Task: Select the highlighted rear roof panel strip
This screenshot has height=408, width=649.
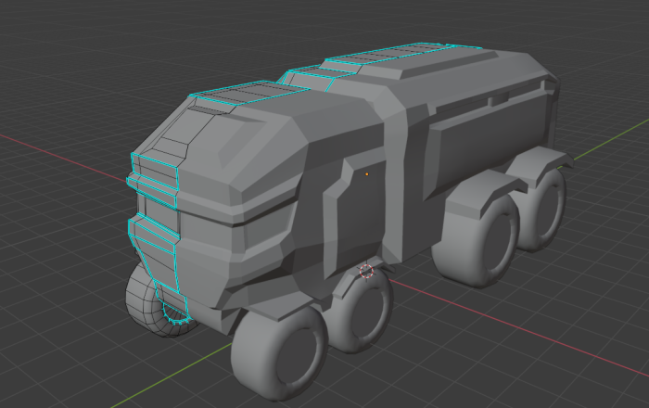Action: 389,56
